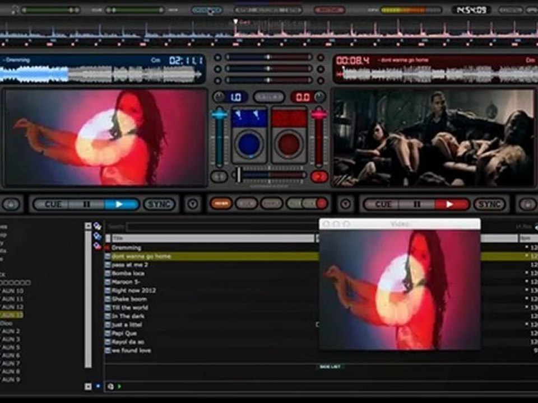Screen dimensions: 538x403
Task: Click the crossfader handle
Action: (x=239, y=175)
